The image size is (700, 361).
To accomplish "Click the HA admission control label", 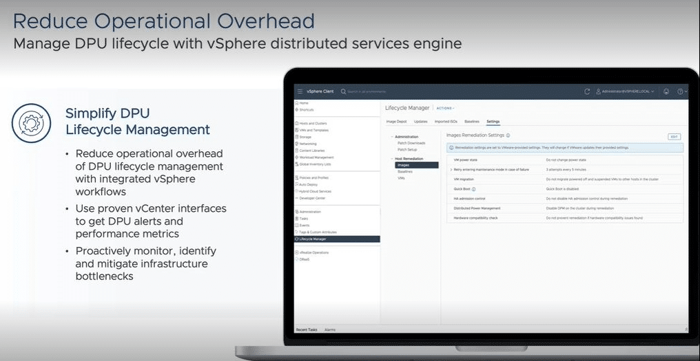I will tap(469, 199).
